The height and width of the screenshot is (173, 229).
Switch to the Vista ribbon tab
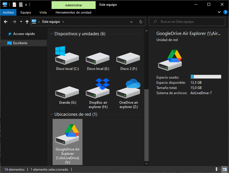click(x=43, y=12)
